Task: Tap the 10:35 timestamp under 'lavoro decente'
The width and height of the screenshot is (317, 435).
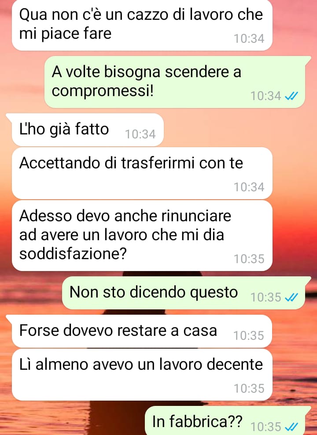Action: point(249,388)
